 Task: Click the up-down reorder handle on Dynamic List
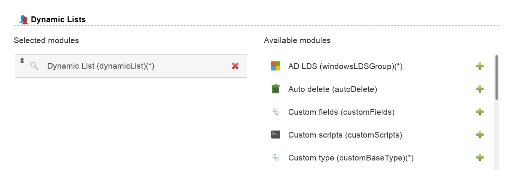click(22, 61)
